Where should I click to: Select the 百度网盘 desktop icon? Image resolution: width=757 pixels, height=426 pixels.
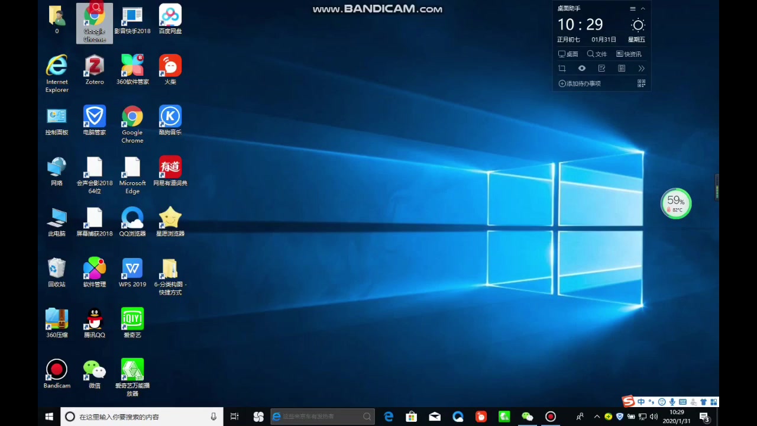(x=170, y=19)
